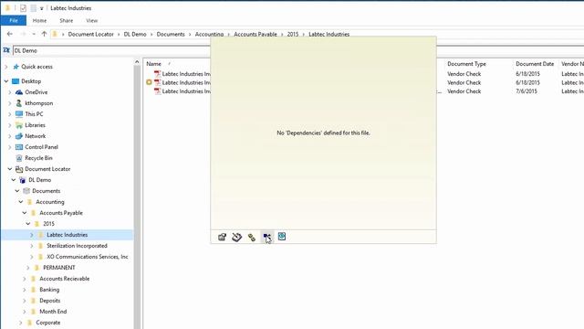The width and height of the screenshot is (584, 329).
Task: Expand the PERMANENT folder node
Action: pos(28,268)
